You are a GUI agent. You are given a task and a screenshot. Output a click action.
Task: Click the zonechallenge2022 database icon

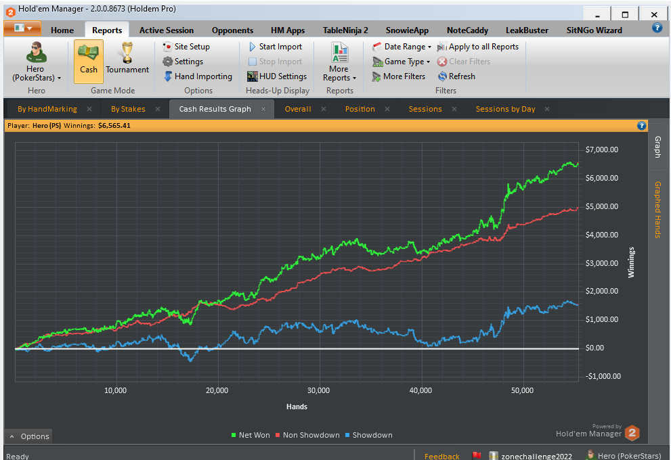pyautogui.click(x=494, y=456)
